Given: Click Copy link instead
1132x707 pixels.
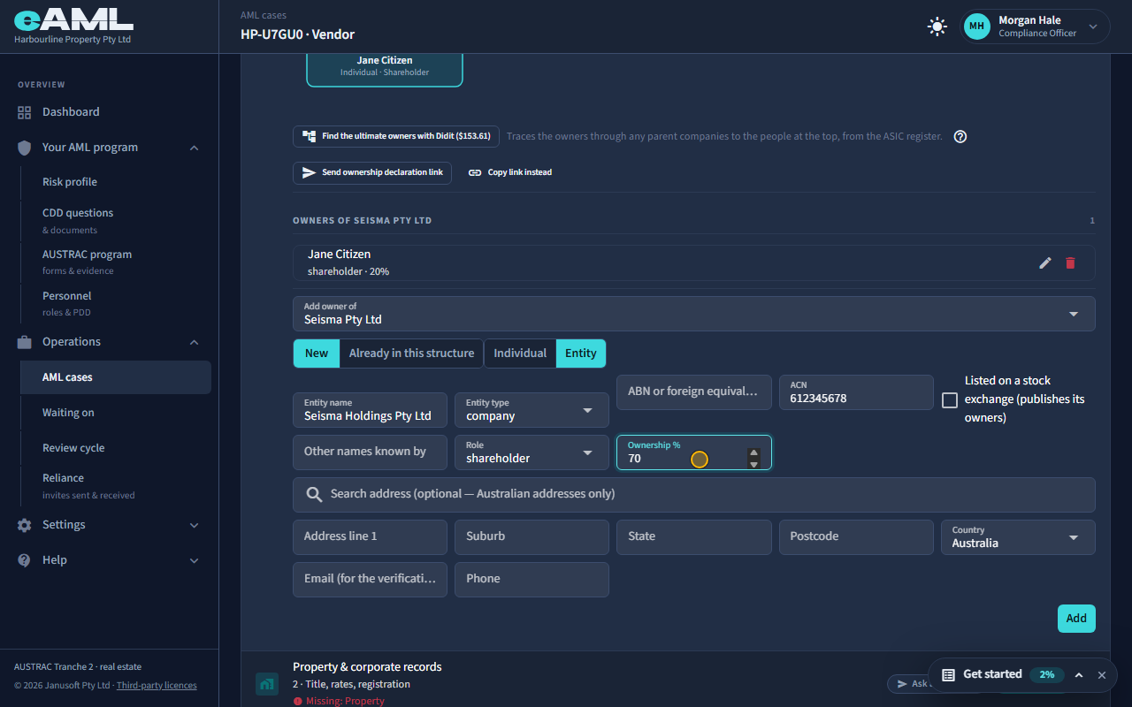Looking at the screenshot, I should [510, 172].
